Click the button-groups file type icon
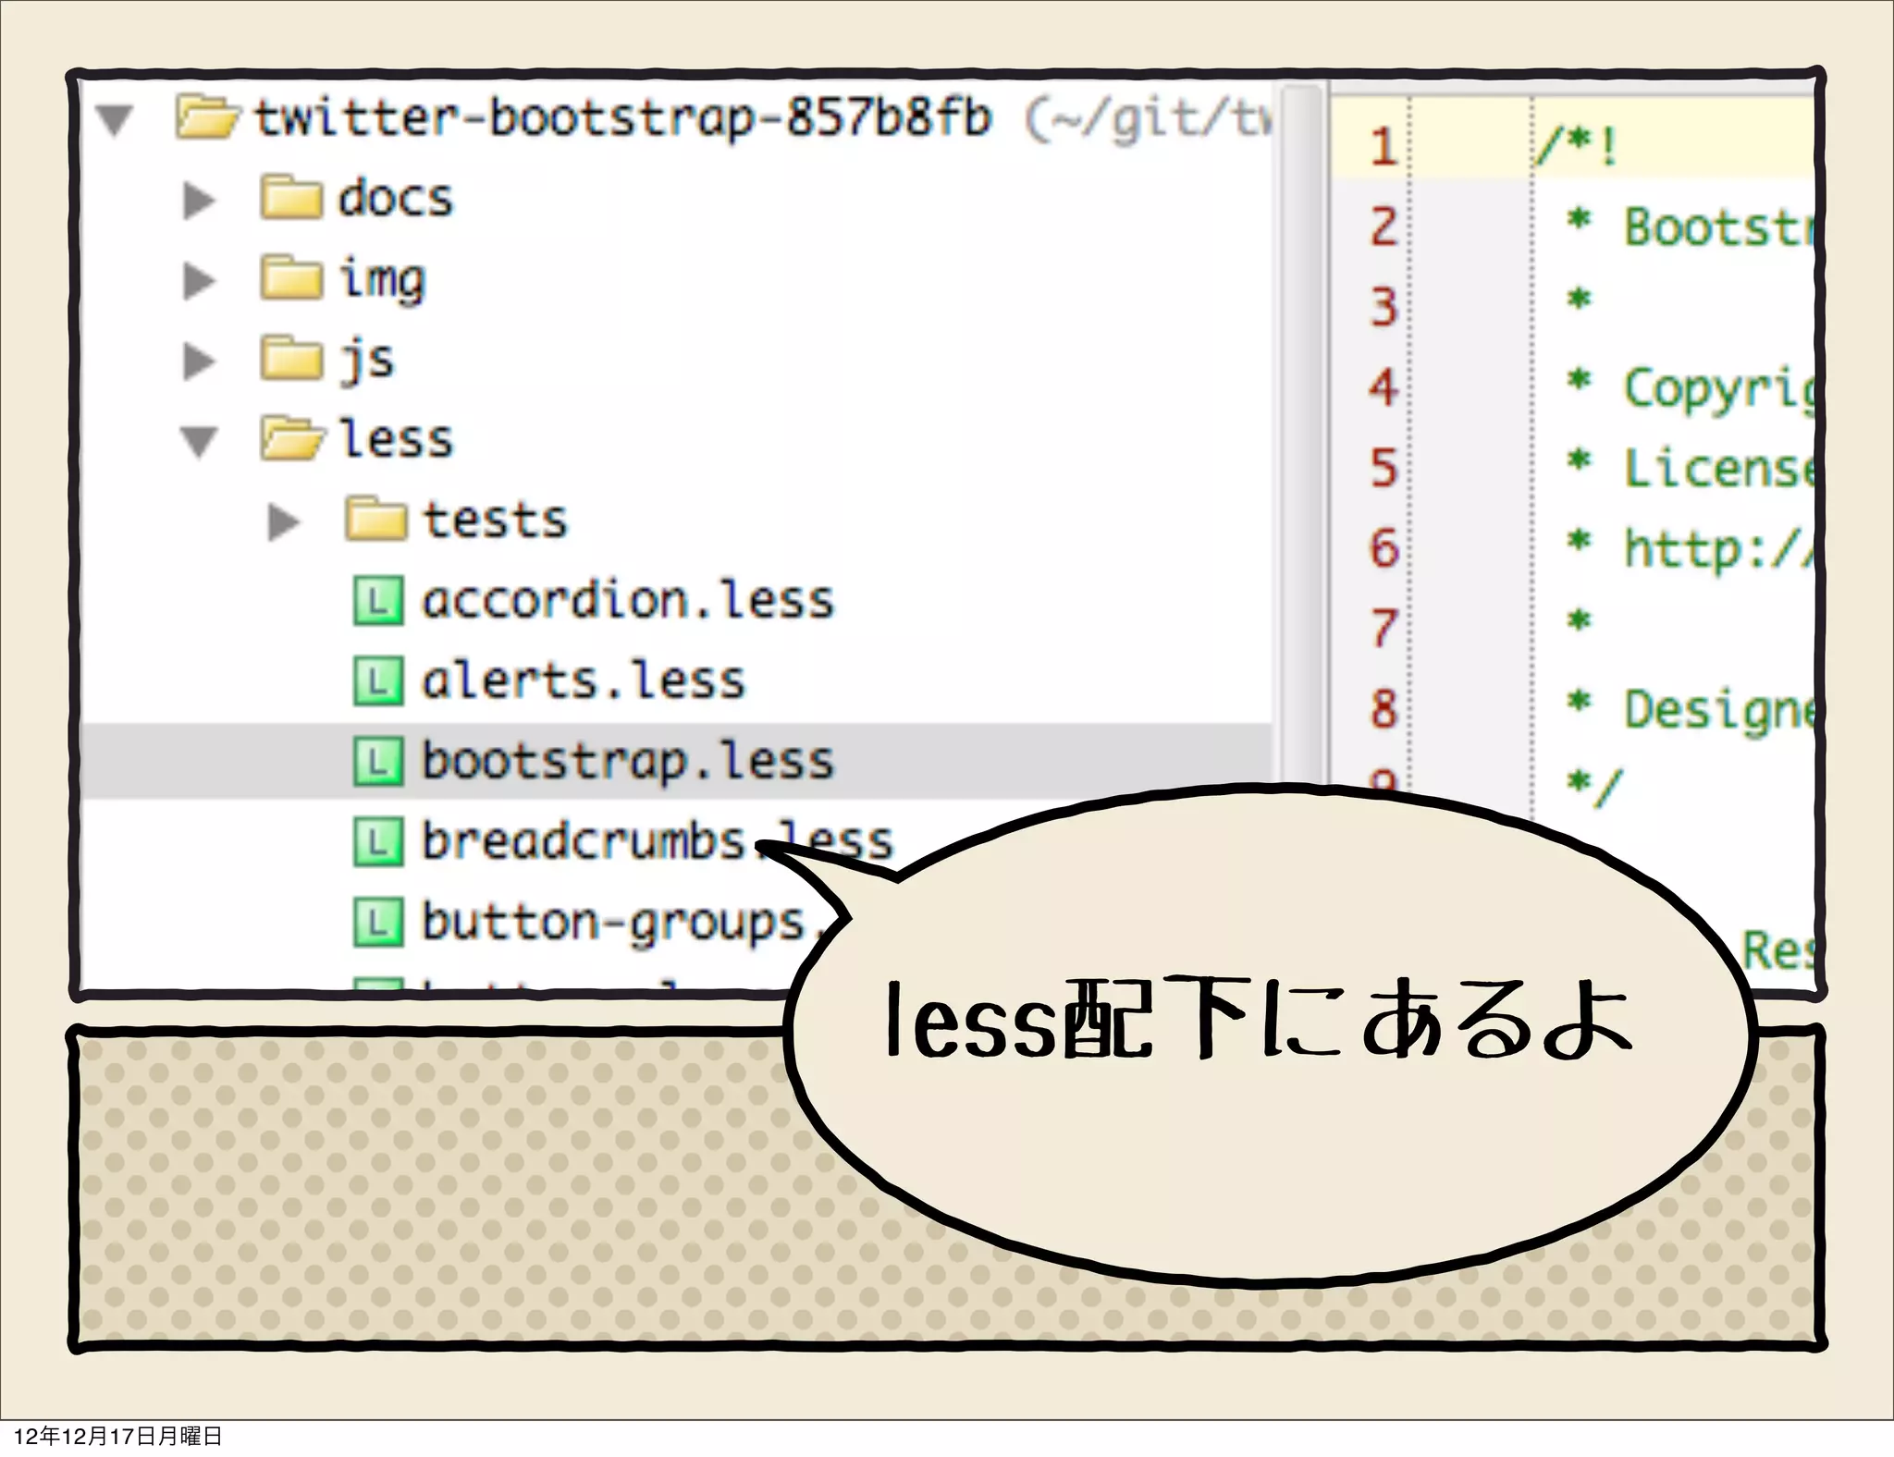 [x=378, y=922]
